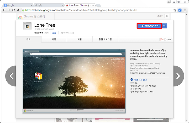Click the flattr.com Lone-Tree address

tap(148, 73)
